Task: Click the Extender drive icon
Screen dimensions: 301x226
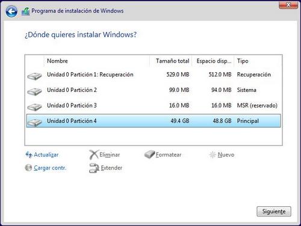Action: (94, 168)
